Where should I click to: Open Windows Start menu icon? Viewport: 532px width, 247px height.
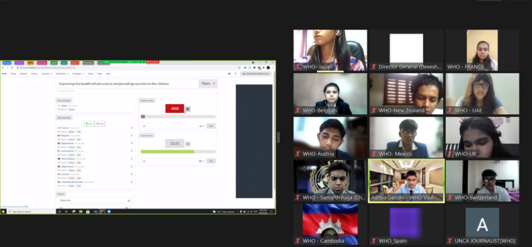pyautogui.click(x=3, y=211)
